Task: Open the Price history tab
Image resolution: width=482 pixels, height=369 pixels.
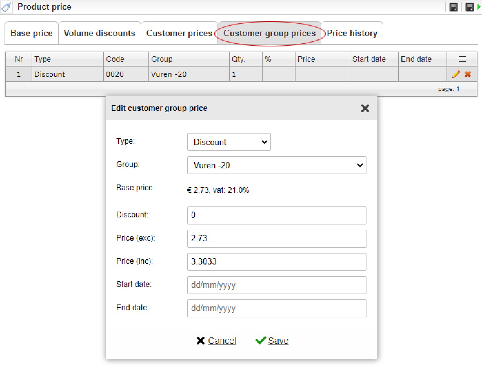Action: (x=351, y=33)
